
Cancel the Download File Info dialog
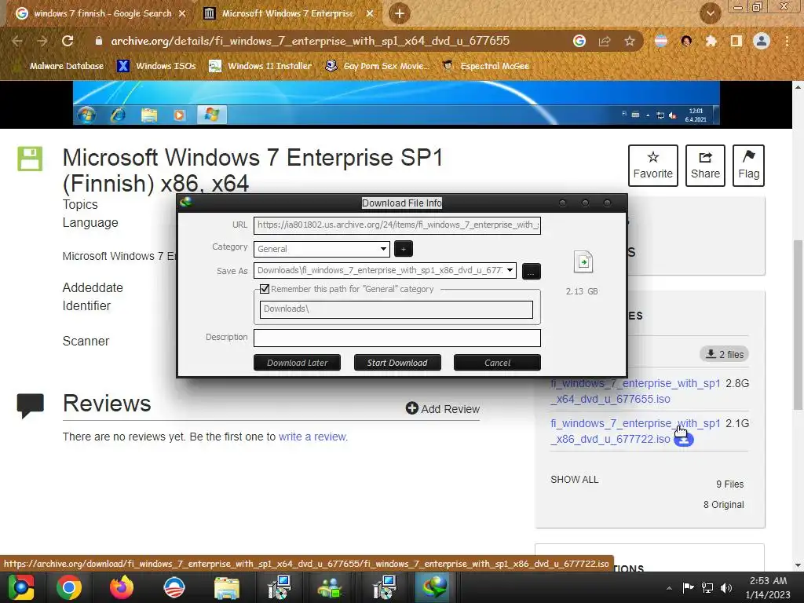click(497, 363)
